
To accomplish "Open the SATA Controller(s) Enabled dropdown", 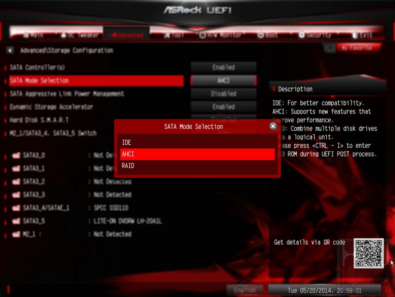I will 223,67.
